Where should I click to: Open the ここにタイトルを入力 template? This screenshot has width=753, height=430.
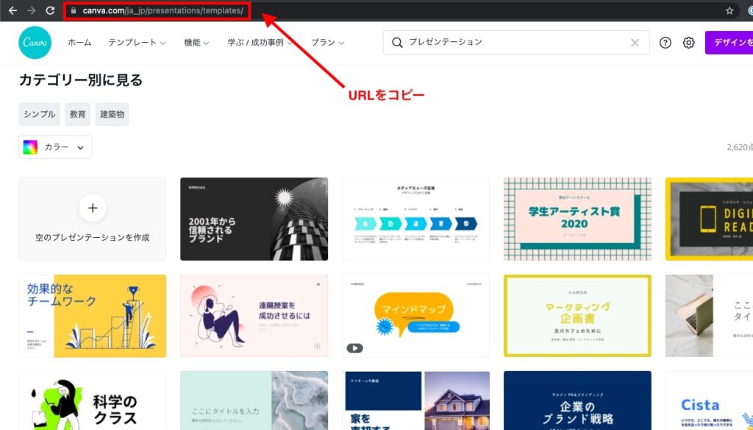pyautogui.click(x=254, y=401)
